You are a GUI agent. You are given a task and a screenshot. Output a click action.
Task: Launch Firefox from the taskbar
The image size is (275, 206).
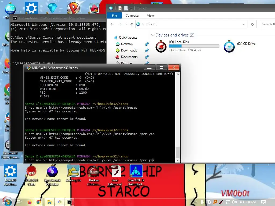pyautogui.click(x=30, y=202)
